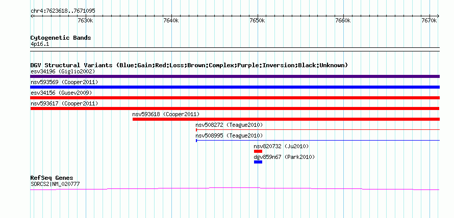Click the 7630k ruler tick label
The width and height of the screenshot is (454, 218).
coord(85,20)
